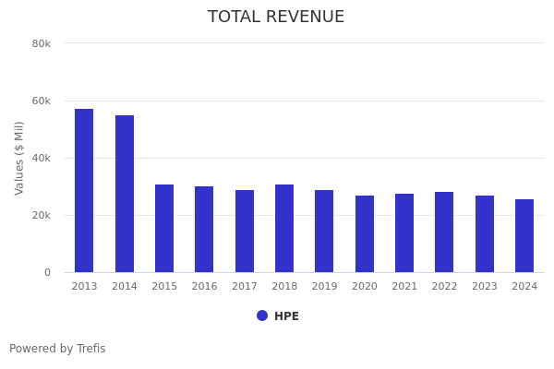This screenshot has height=369, width=554.
Task: Open the Powered by Trefis link
Action: (57, 349)
